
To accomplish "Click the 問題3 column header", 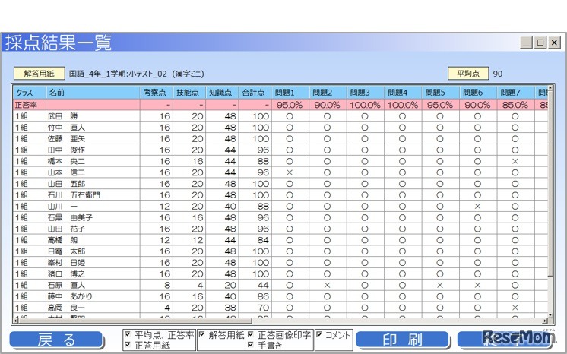I will (366, 93).
